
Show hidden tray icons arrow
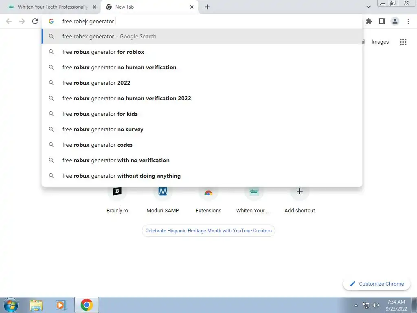click(x=356, y=305)
